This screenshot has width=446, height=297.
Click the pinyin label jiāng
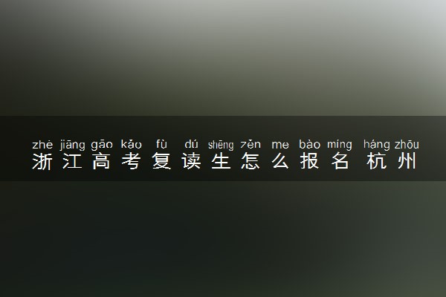coord(72,145)
